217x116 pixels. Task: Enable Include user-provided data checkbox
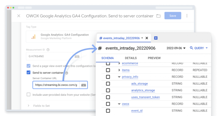click(x=28, y=95)
